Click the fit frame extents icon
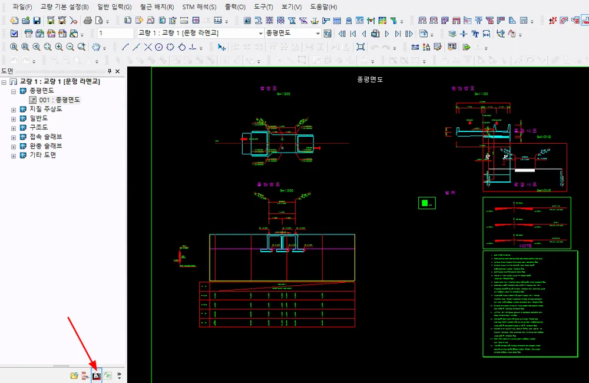 360,47
